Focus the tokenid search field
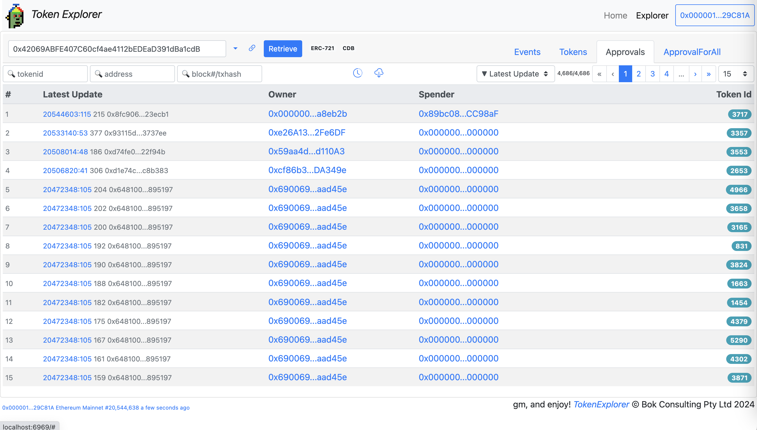 tap(45, 74)
